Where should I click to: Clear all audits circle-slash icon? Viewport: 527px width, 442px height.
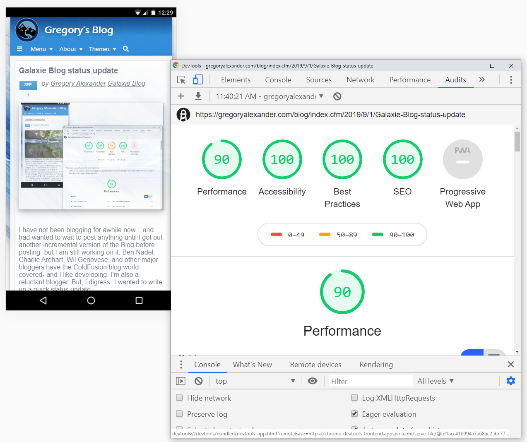(337, 96)
